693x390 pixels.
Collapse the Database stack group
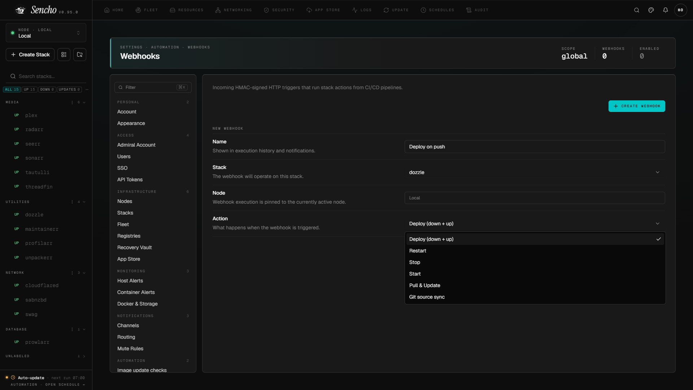click(x=84, y=329)
